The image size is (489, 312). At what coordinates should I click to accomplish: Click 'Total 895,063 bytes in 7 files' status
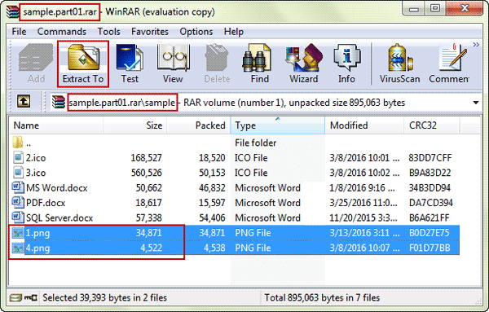pos(322,298)
